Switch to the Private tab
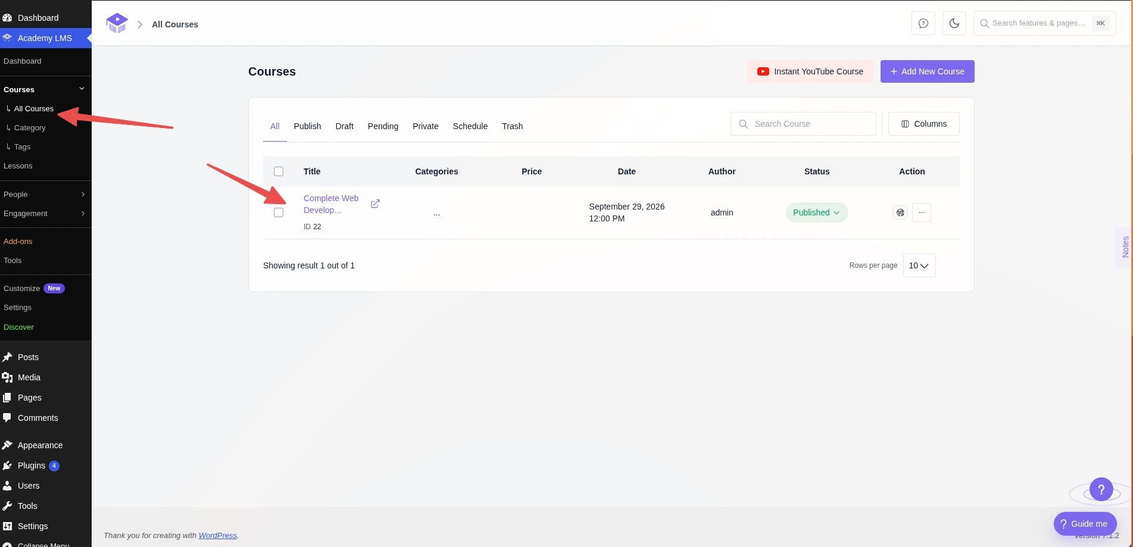This screenshot has height=547, width=1133. coord(426,126)
